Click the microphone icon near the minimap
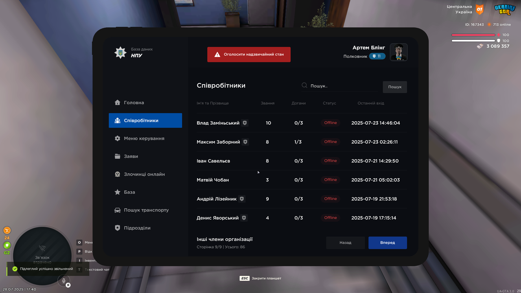 click(63, 280)
